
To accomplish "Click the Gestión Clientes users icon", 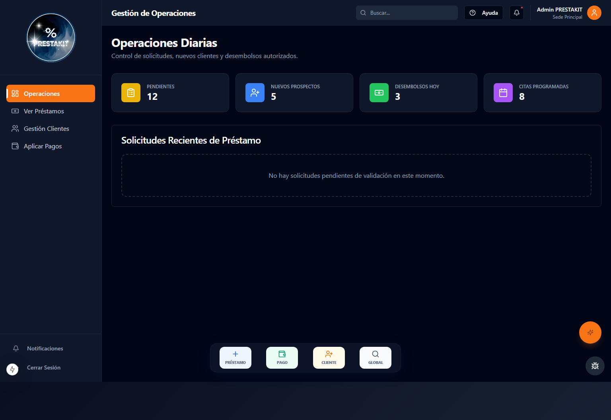I will [15, 128].
